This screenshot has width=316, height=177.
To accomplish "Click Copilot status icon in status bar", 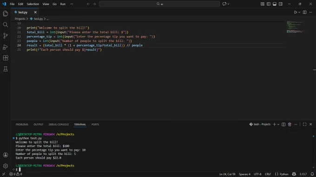I will (x=294, y=174).
